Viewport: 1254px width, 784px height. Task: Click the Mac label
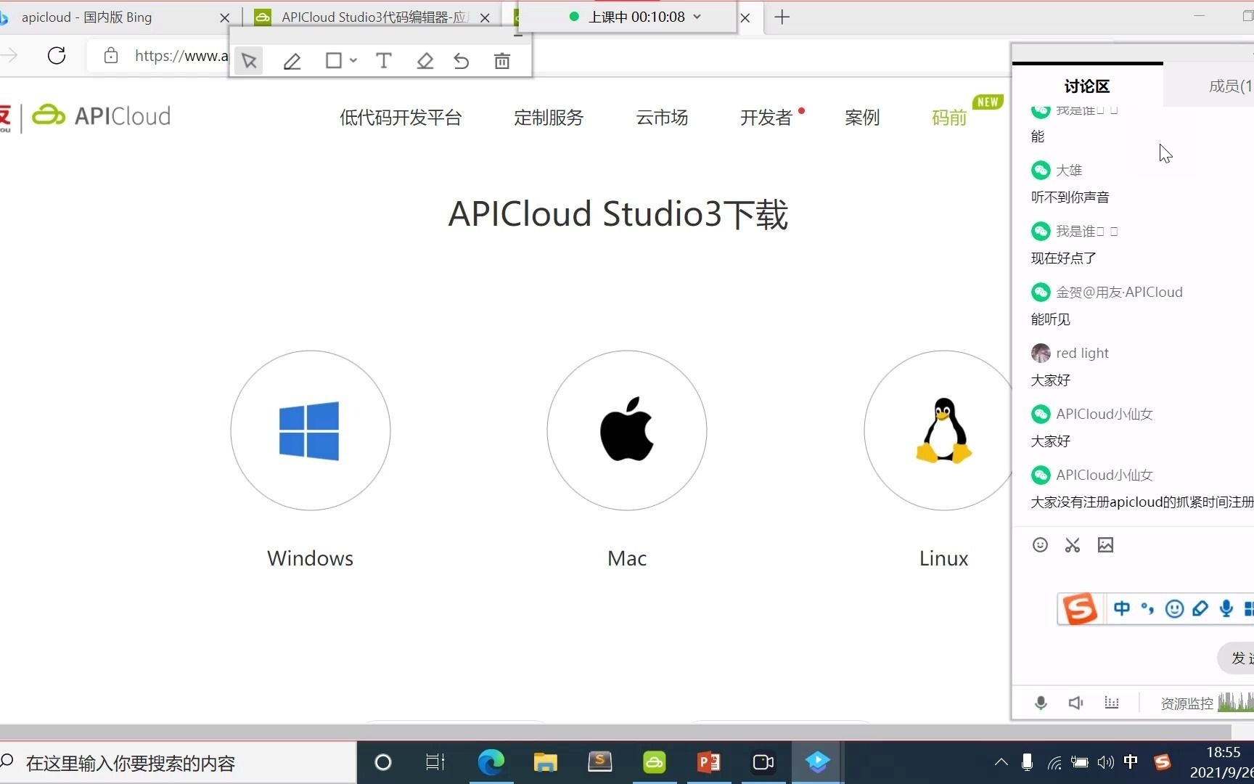coord(627,558)
